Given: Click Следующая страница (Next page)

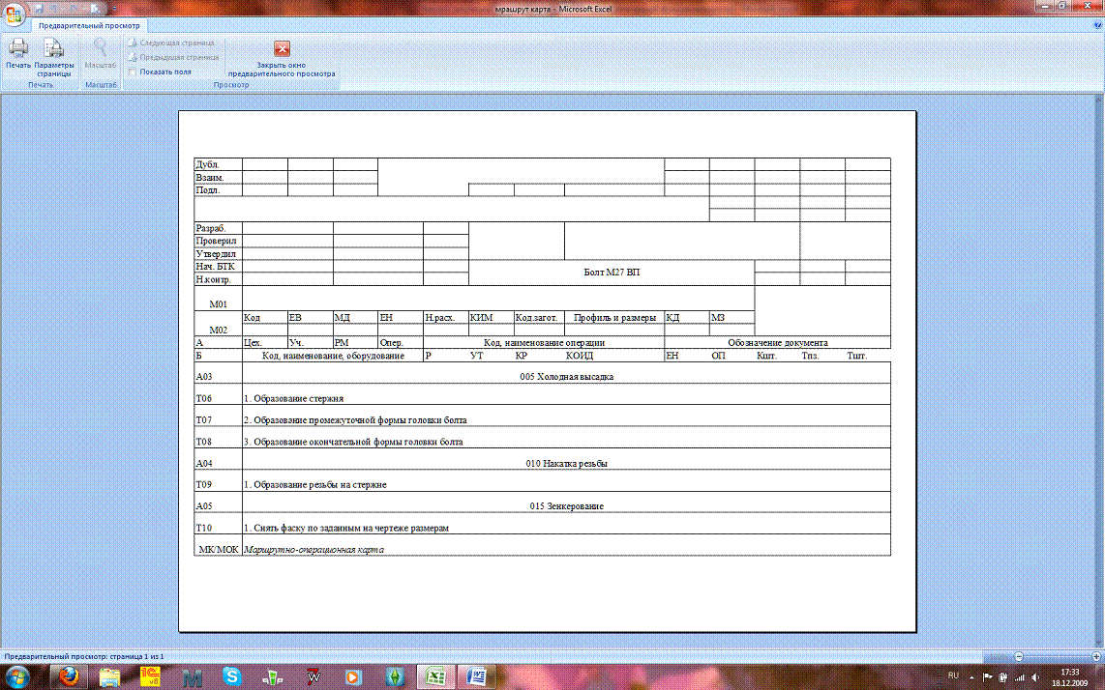Looking at the screenshot, I should (x=172, y=43).
